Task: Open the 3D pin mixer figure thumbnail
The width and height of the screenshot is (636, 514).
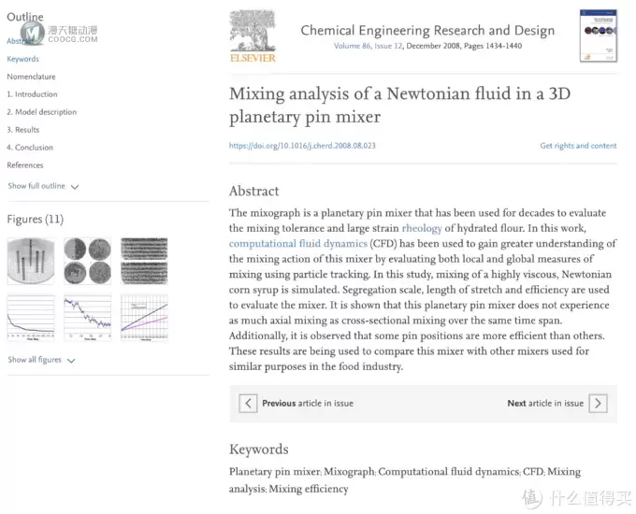Action: click(31, 261)
